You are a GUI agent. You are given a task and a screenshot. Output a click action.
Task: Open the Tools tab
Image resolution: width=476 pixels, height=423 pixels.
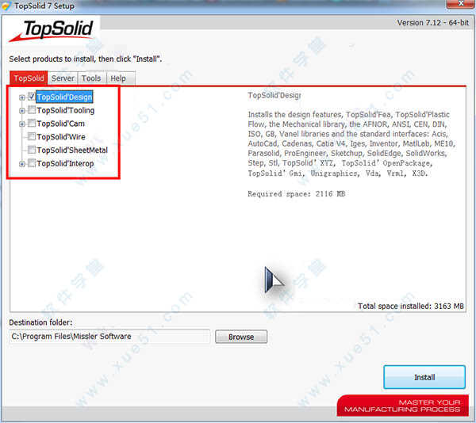point(91,78)
